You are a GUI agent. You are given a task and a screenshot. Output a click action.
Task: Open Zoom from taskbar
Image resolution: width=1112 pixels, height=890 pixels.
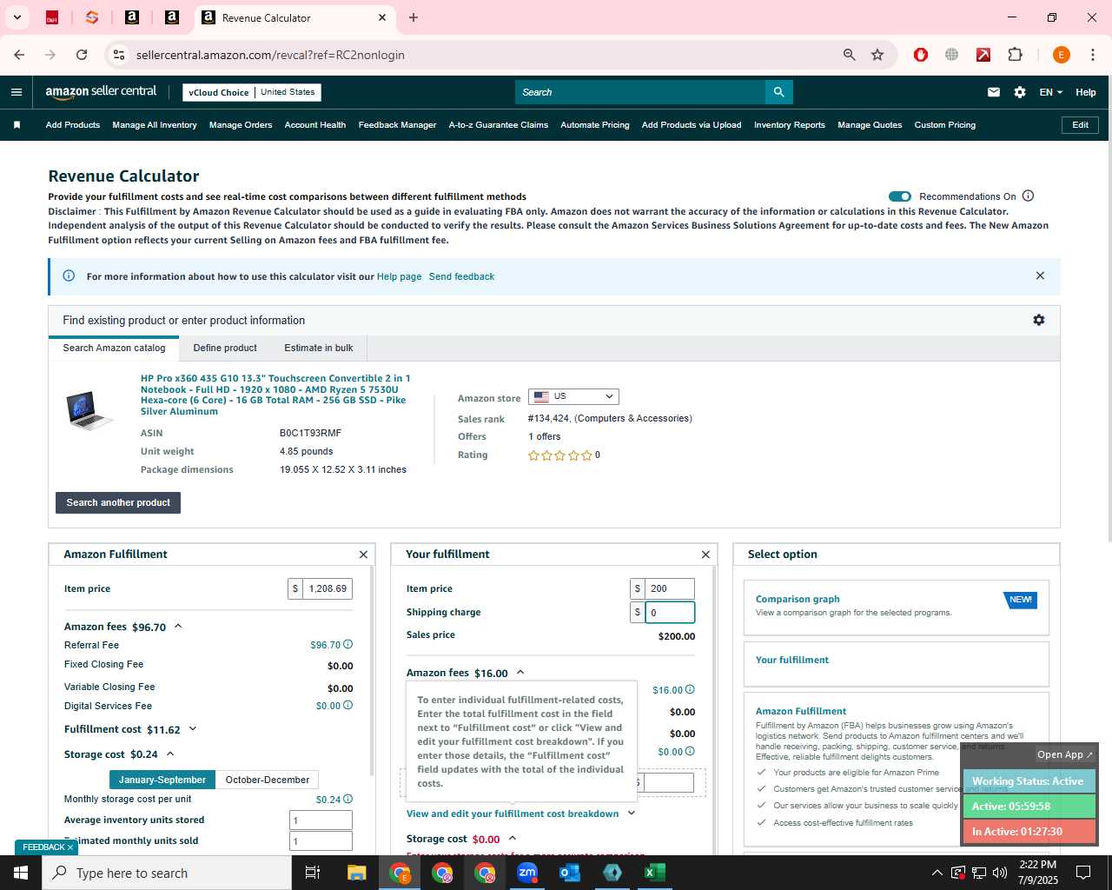click(527, 873)
